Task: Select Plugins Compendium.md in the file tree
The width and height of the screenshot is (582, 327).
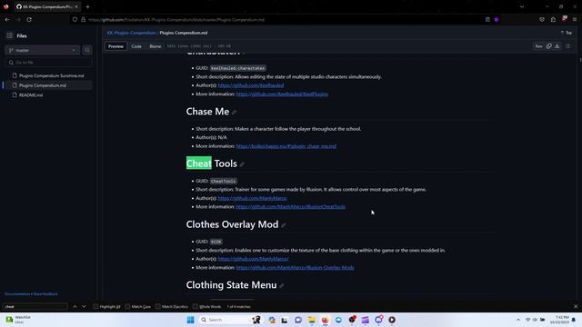Action: click(43, 85)
